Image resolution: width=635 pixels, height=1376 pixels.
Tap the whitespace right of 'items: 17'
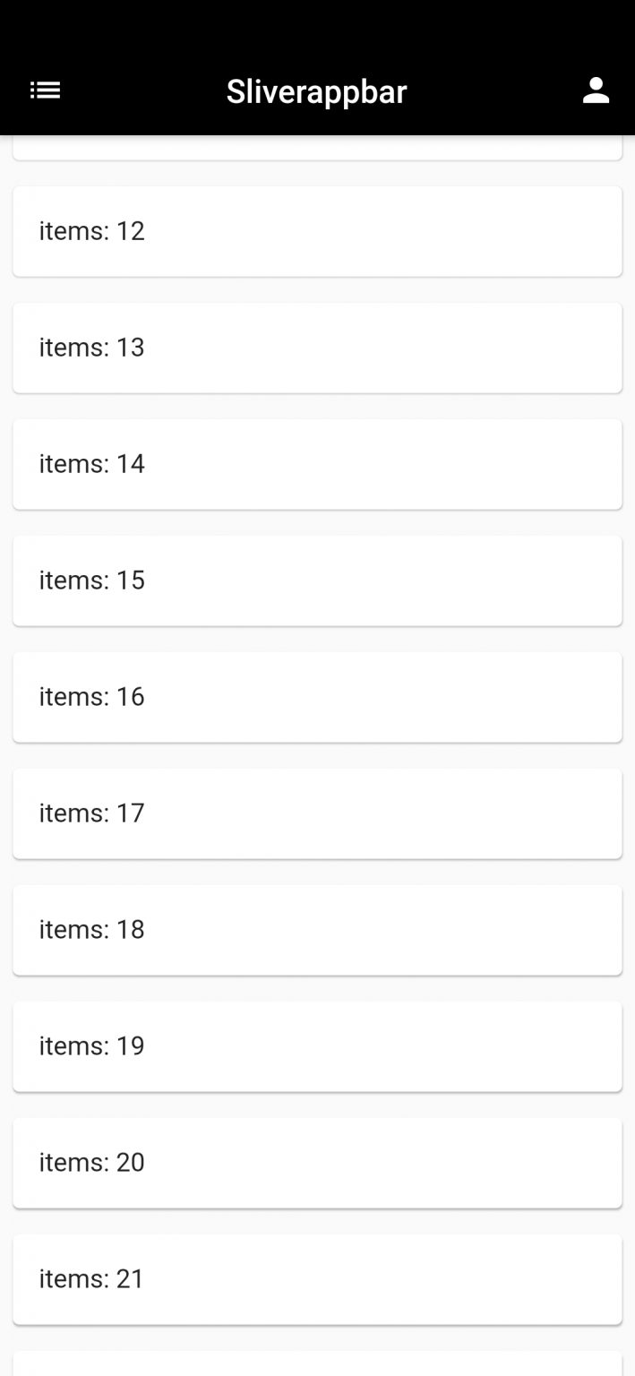click(x=403, y=813)
